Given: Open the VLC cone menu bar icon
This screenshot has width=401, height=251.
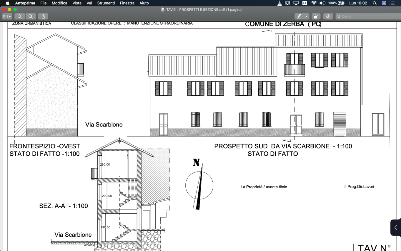Looking at the screenshot, I should (279, 3).
